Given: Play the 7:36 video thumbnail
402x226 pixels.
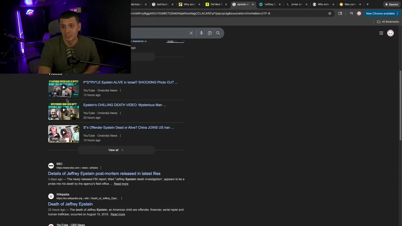Looking at the screenshot, I should click(63, 89).
